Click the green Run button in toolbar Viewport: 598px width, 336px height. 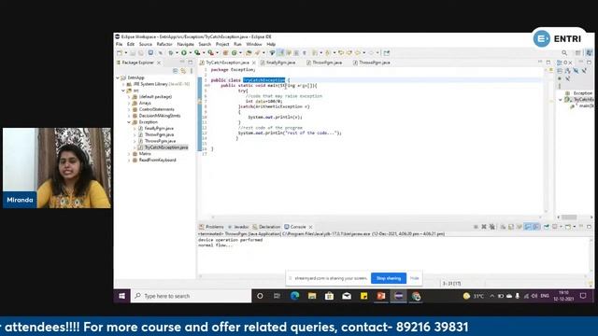(x=183, y=52)
